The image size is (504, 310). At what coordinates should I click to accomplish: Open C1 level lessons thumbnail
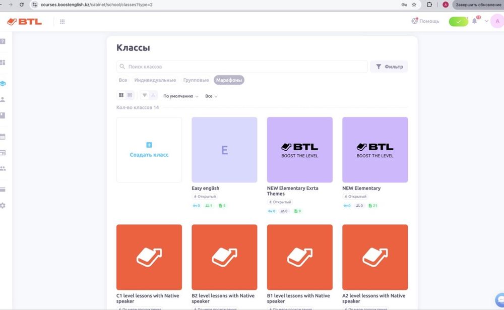149,257
